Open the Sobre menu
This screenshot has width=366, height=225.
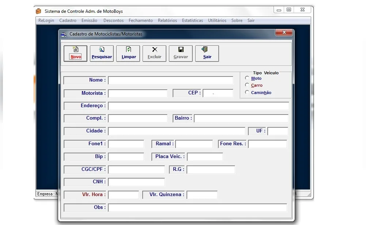tap(237, 20)
